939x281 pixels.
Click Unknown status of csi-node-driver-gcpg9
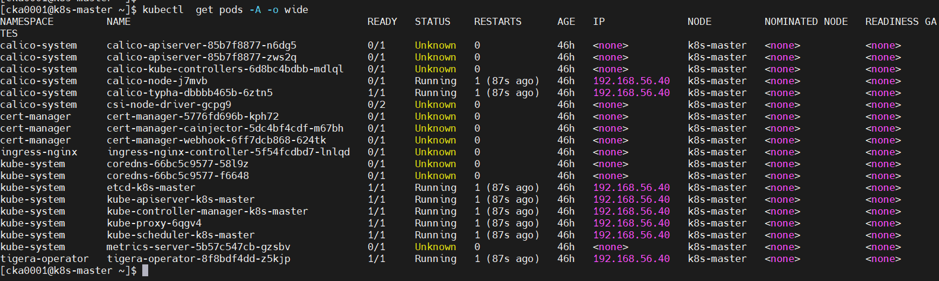[436, 104]
